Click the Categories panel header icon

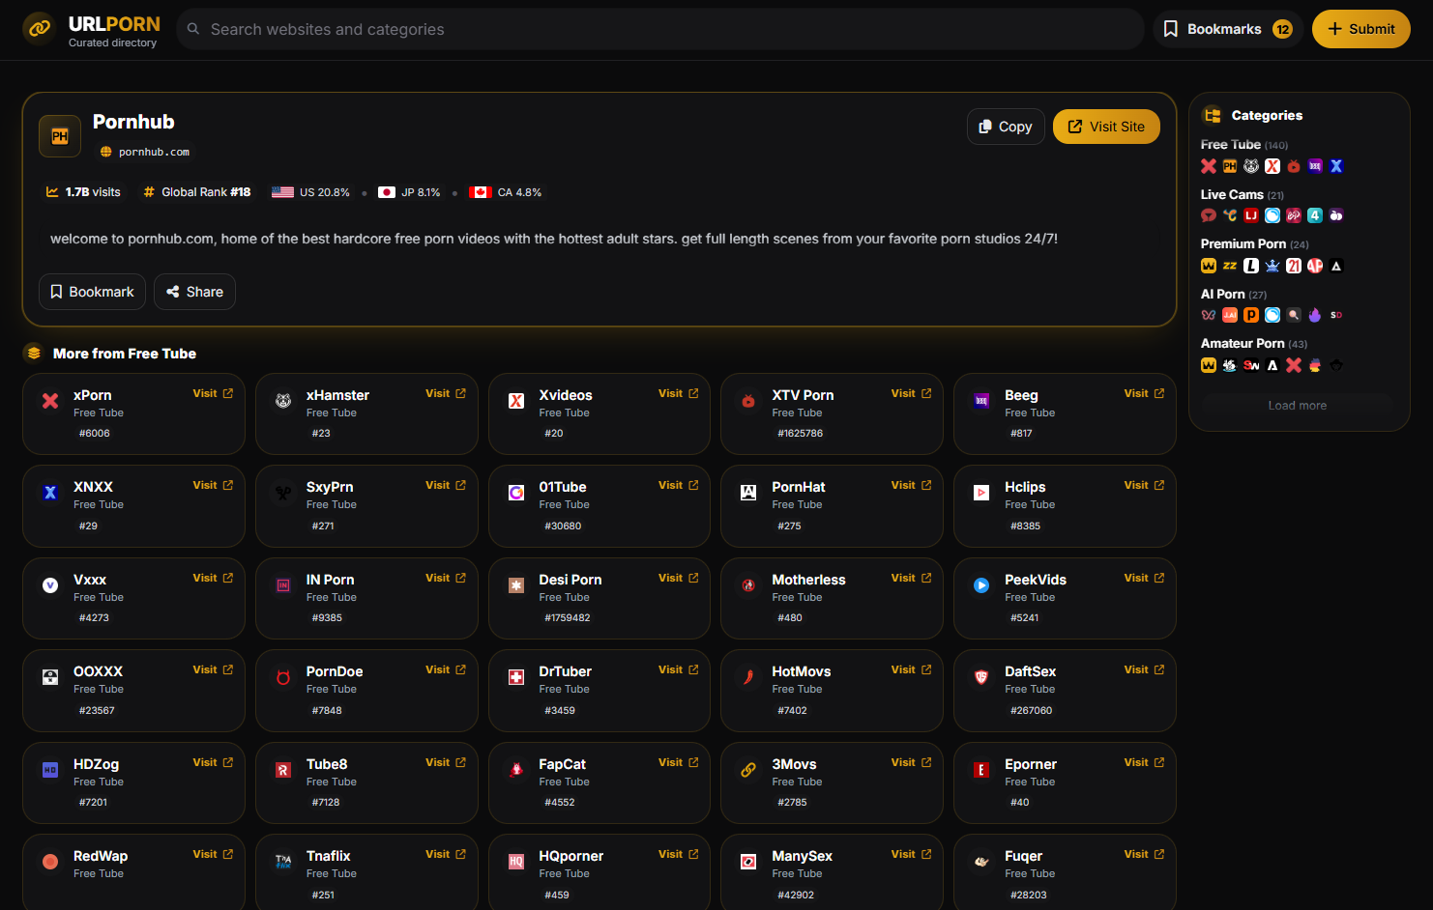(x=1212, y=115)
